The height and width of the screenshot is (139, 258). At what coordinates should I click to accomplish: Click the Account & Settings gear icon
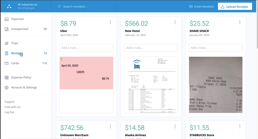point(7,88)
